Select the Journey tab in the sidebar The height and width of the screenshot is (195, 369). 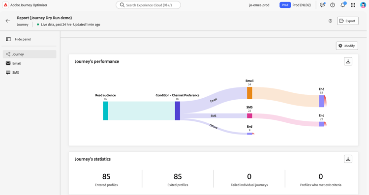pos(30,54)
